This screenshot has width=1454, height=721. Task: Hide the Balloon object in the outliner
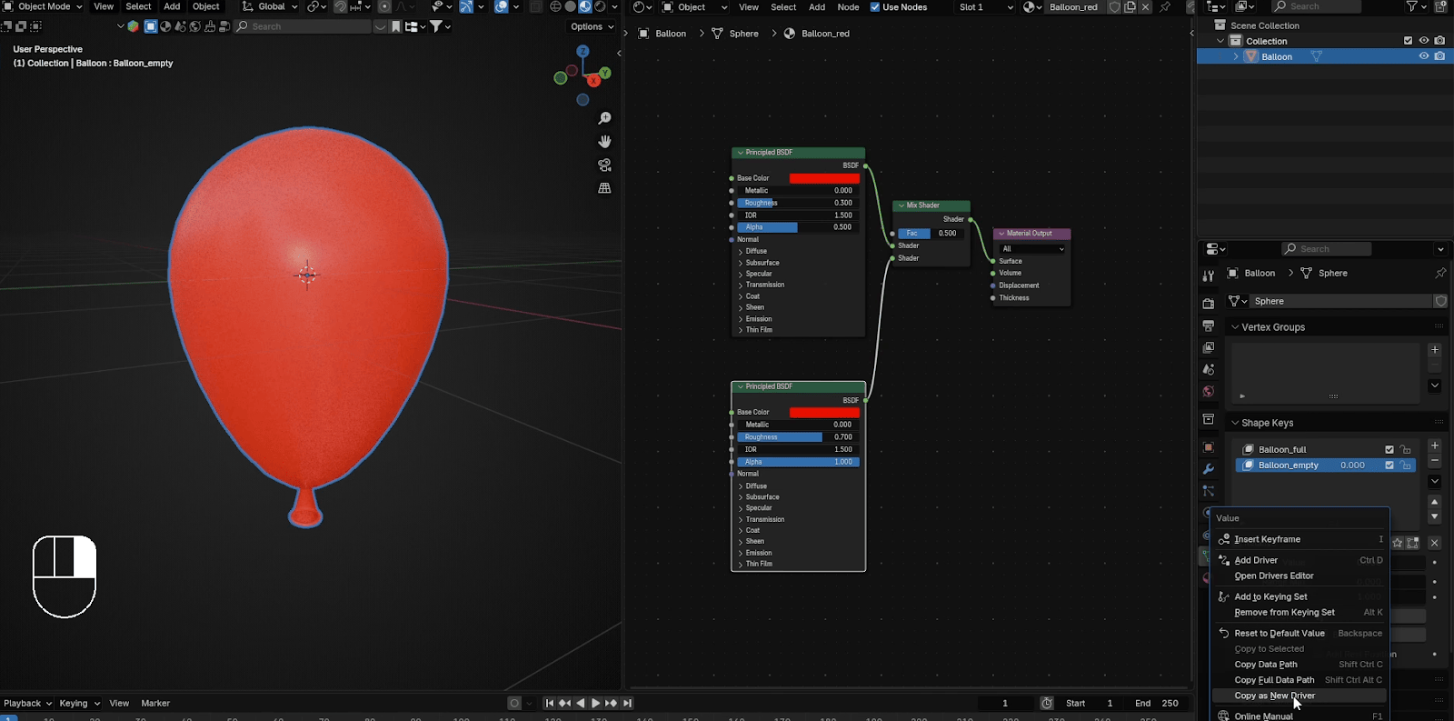(x=1424, y=56)
